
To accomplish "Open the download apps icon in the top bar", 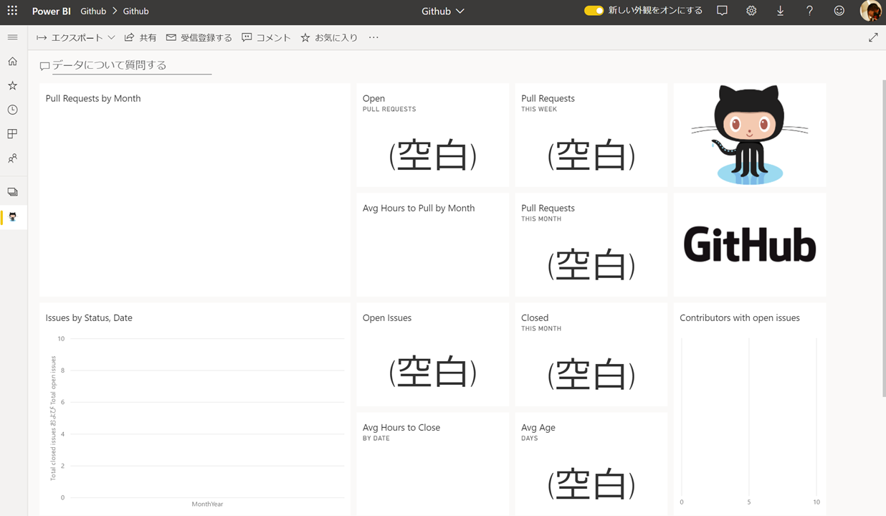I will tap(780, 11).
